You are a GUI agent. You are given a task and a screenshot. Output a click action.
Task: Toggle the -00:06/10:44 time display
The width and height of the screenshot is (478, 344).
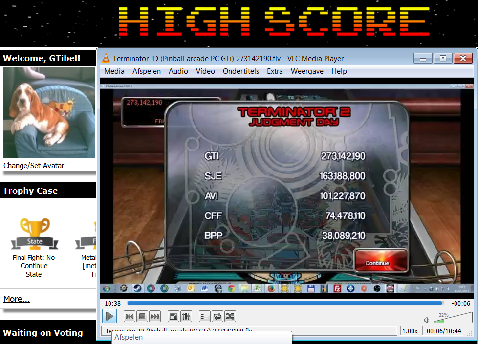click(x=443, y=331)
